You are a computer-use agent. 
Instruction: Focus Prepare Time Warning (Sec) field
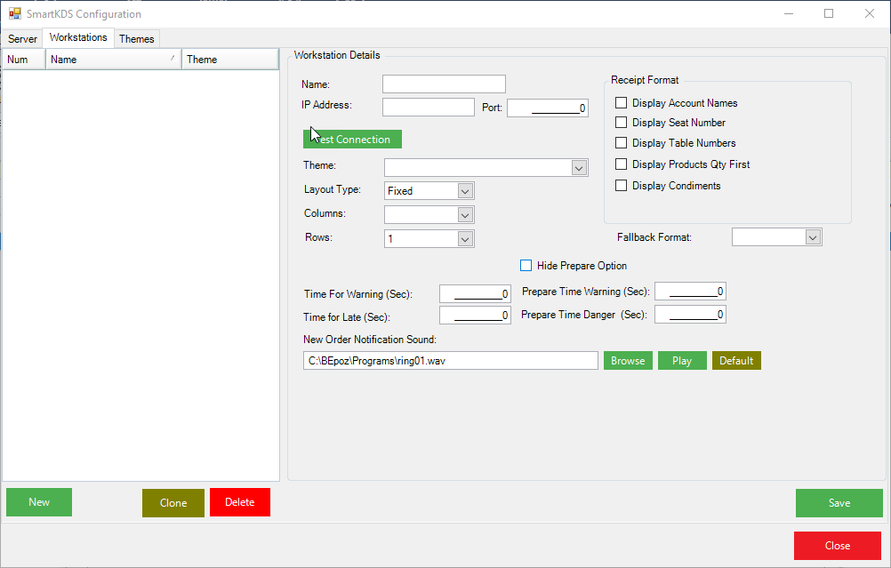click(690, 292)
